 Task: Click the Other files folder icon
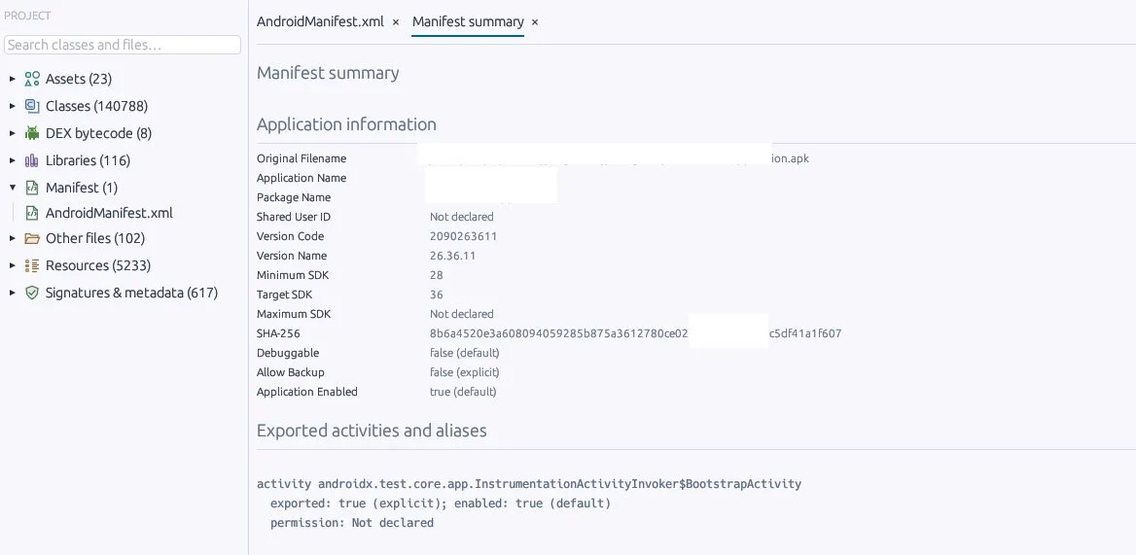[32, 238]
